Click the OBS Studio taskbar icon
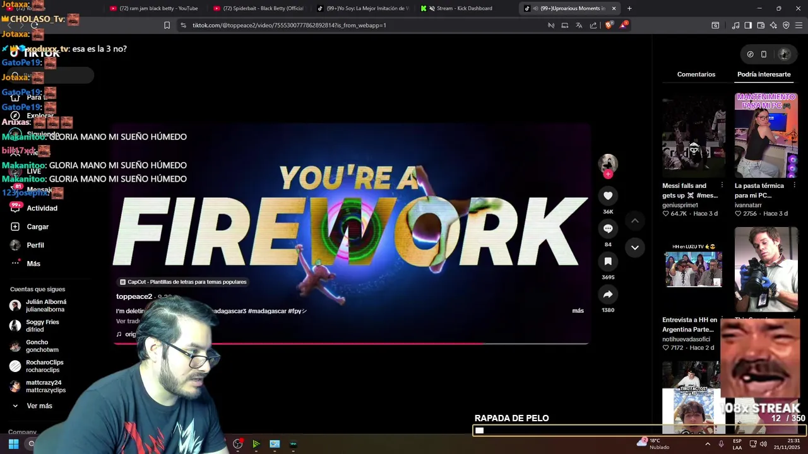The image size is (808, 454). 237,444
